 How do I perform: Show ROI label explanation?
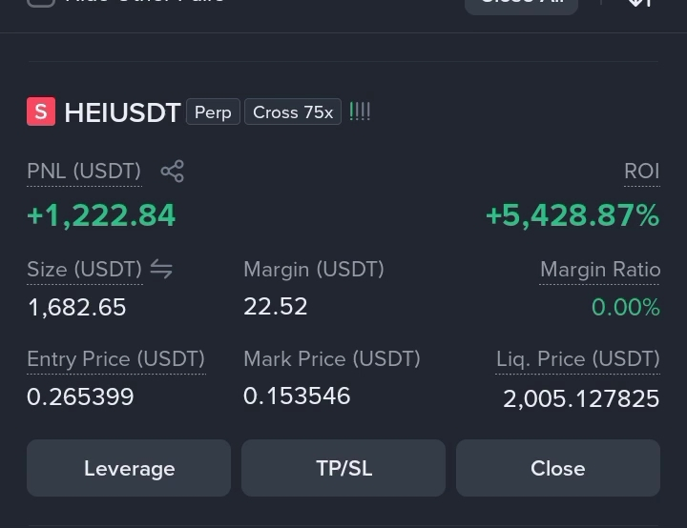click(x=642, y=172)
